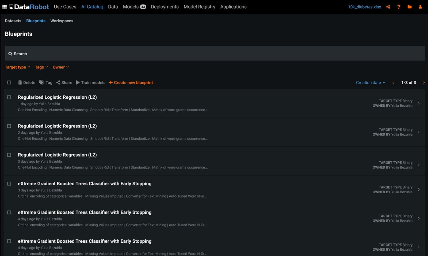Check the 3 days ago eXtreme Gradient blueprint
The width and height of the screenshot is (428, 256).
9,184
